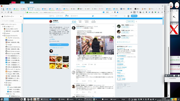180x101 pixels.
Task: Expand the Twitter bookmark folder
Action: tap(5, 83)
